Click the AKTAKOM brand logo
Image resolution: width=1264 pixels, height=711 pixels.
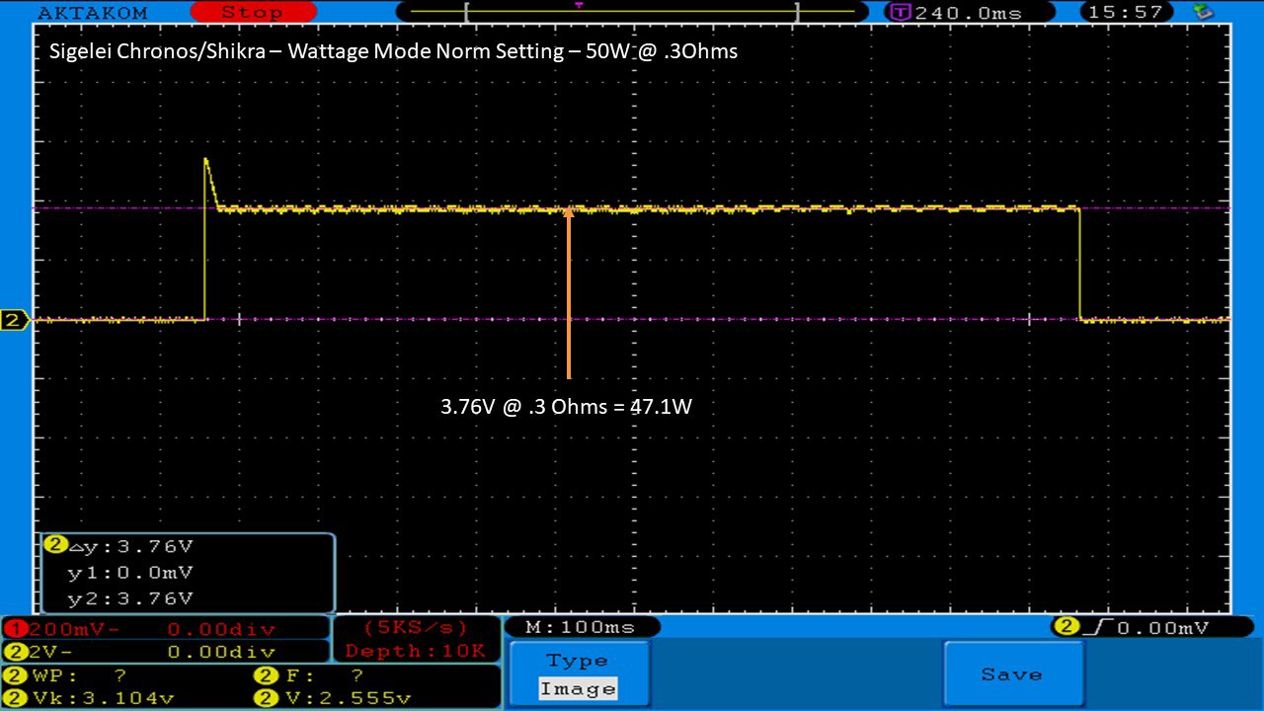pyautogui.click(x=92, y=13)
